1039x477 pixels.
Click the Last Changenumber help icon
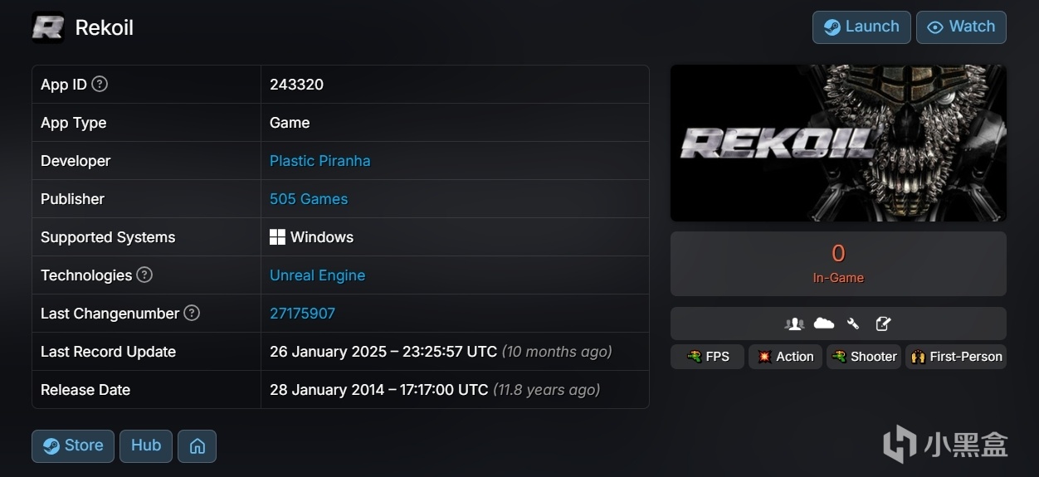[x=192, y=313]
